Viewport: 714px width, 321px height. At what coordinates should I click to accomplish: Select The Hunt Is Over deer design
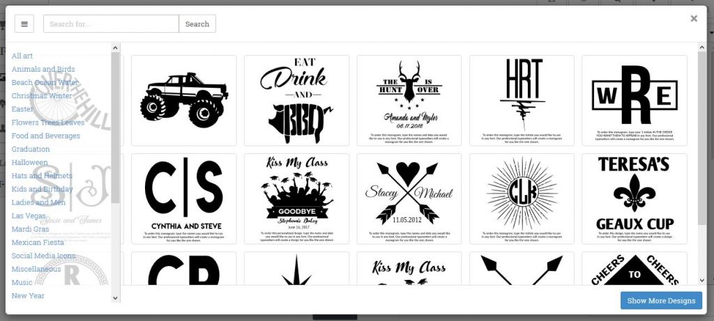coord(409,100)
